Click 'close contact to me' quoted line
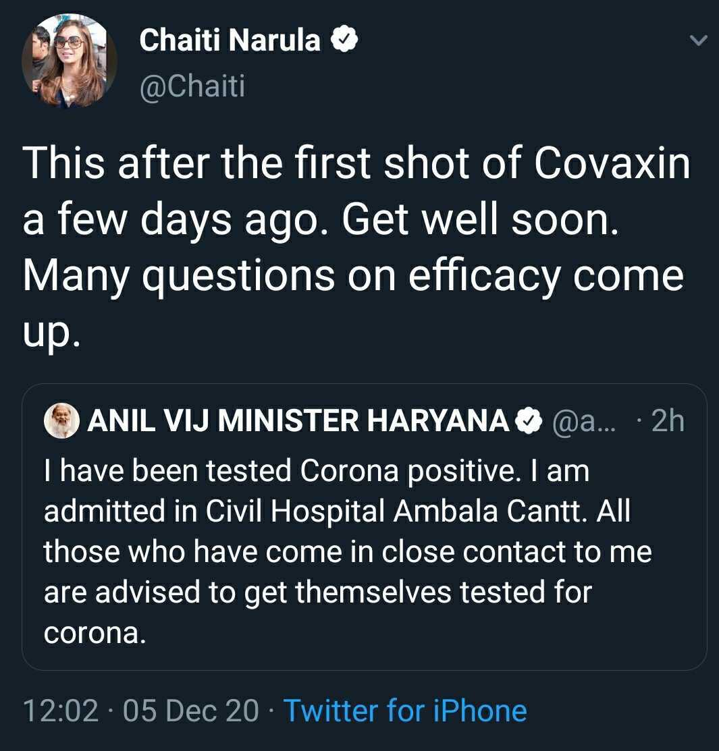The height and width of the screenshot is (751, 719). coord(516,552)
